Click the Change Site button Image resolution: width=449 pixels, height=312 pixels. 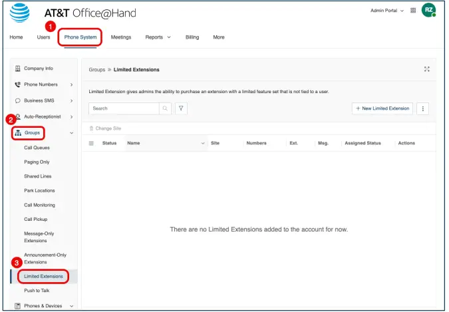click(x=105, y=128)
